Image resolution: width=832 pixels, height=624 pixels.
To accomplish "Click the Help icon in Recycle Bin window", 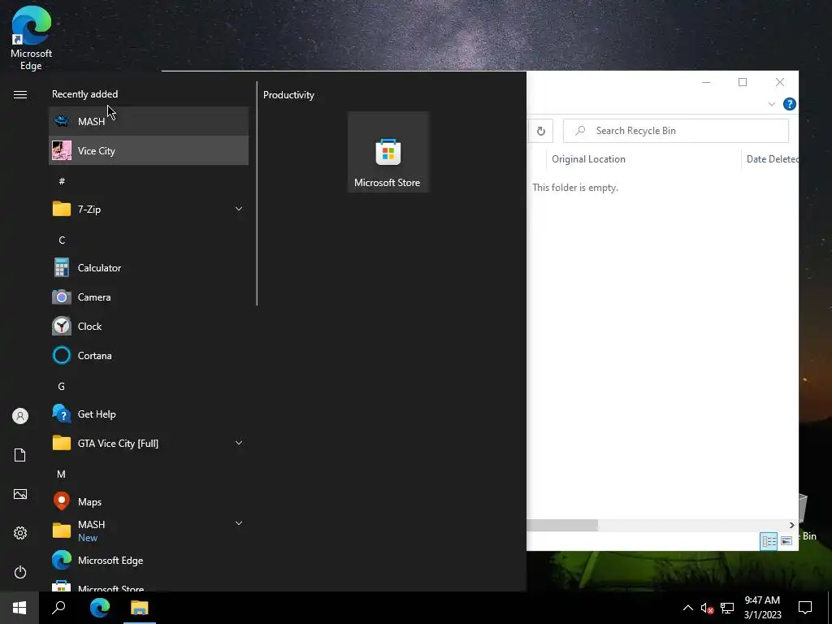I will pyautogui.click(x=789, y=104).
